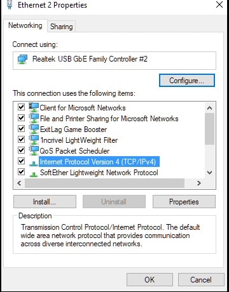
Task: Click the Realtek USB adapter icon
Action: (x=23, y=60)
